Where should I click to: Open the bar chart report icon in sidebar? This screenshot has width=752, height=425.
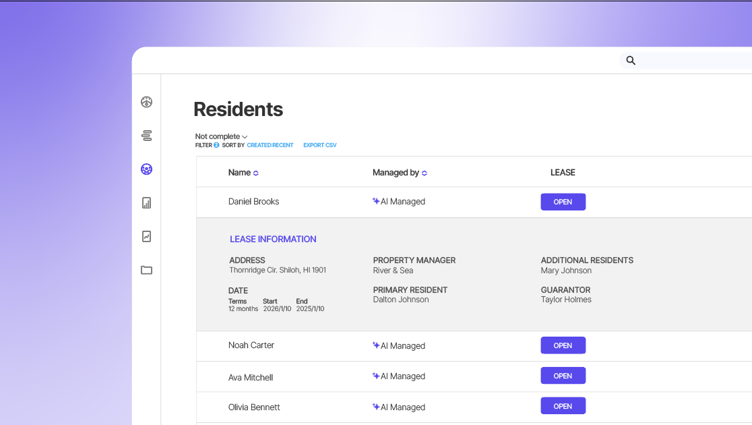(x=146, y=202)
